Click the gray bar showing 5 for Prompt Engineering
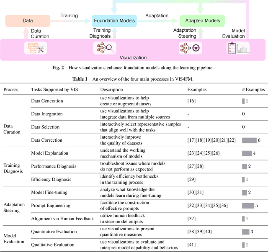268x252 pixels. (x=248, y=206)
